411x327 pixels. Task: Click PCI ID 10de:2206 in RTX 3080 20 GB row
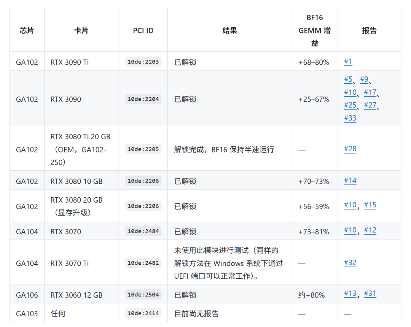coord(143,206)
